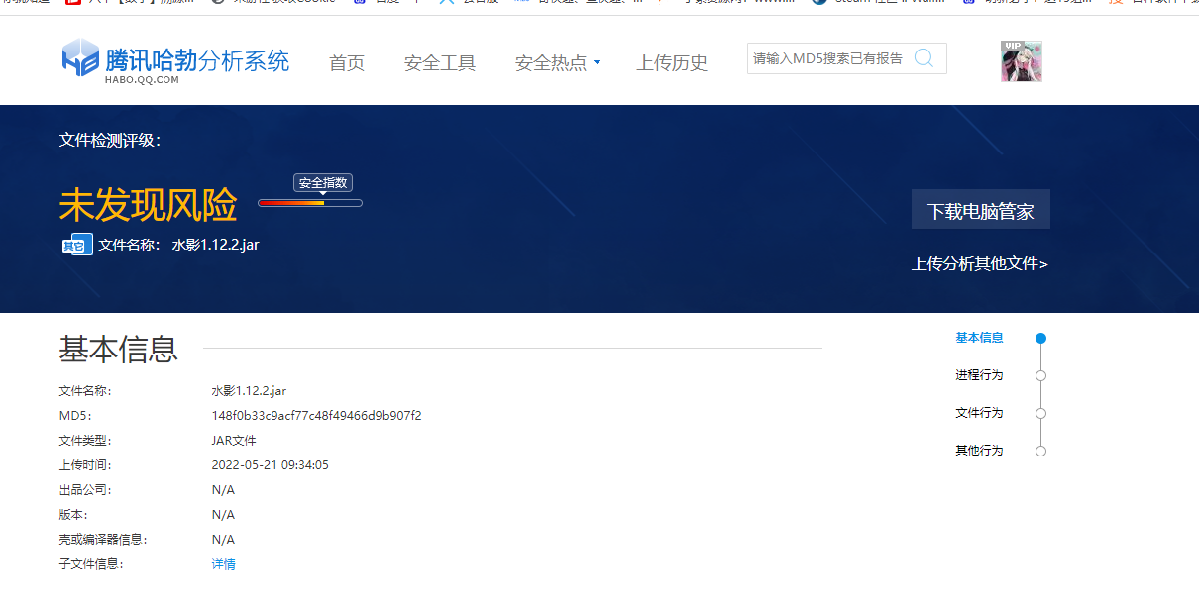Jump to 其他行为 section via side label

[979, 451]
